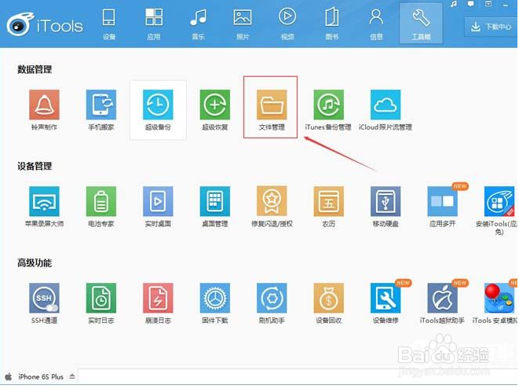This screenshot has height=389, width=519.
Task: Click the feedback chat icon in title bar
Action: pyautogui.click(x=470, y=4)
